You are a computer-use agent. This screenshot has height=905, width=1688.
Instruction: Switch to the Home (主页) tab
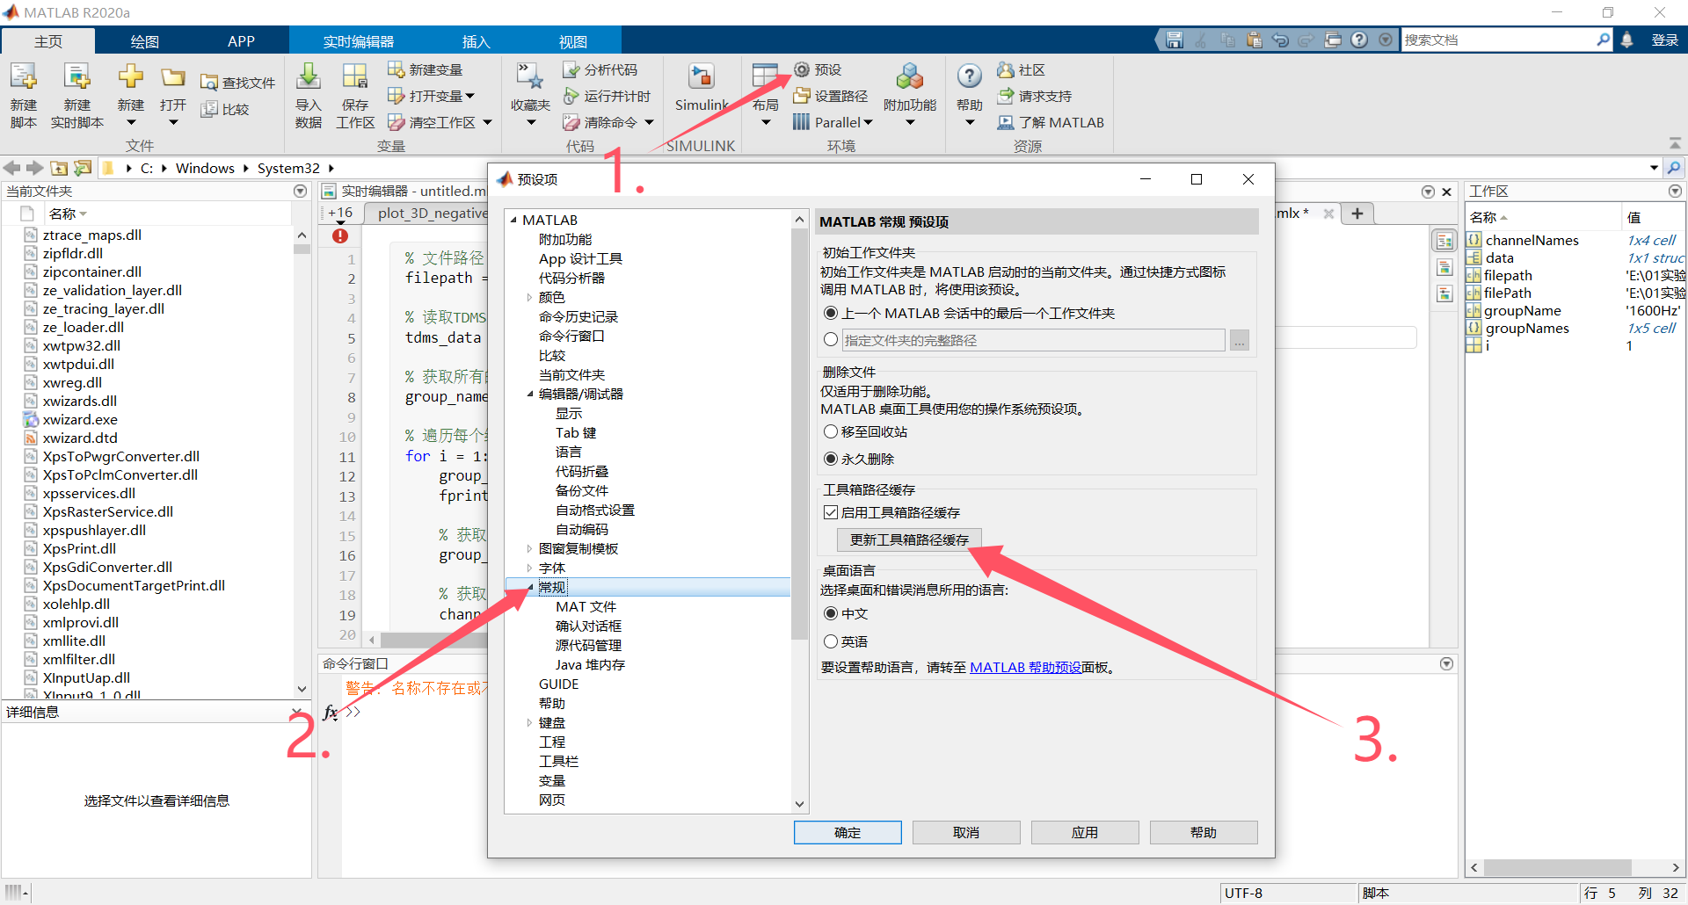(48, 41)
